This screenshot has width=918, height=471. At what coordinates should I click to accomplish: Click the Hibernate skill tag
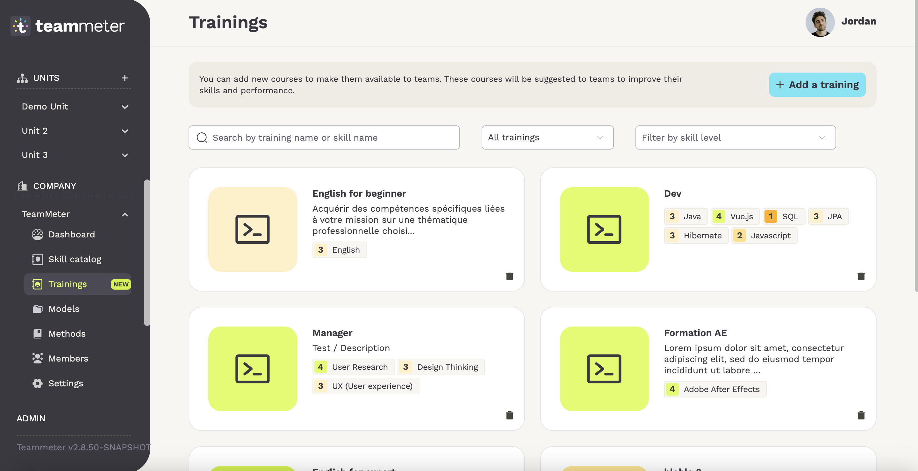[696, 236]
